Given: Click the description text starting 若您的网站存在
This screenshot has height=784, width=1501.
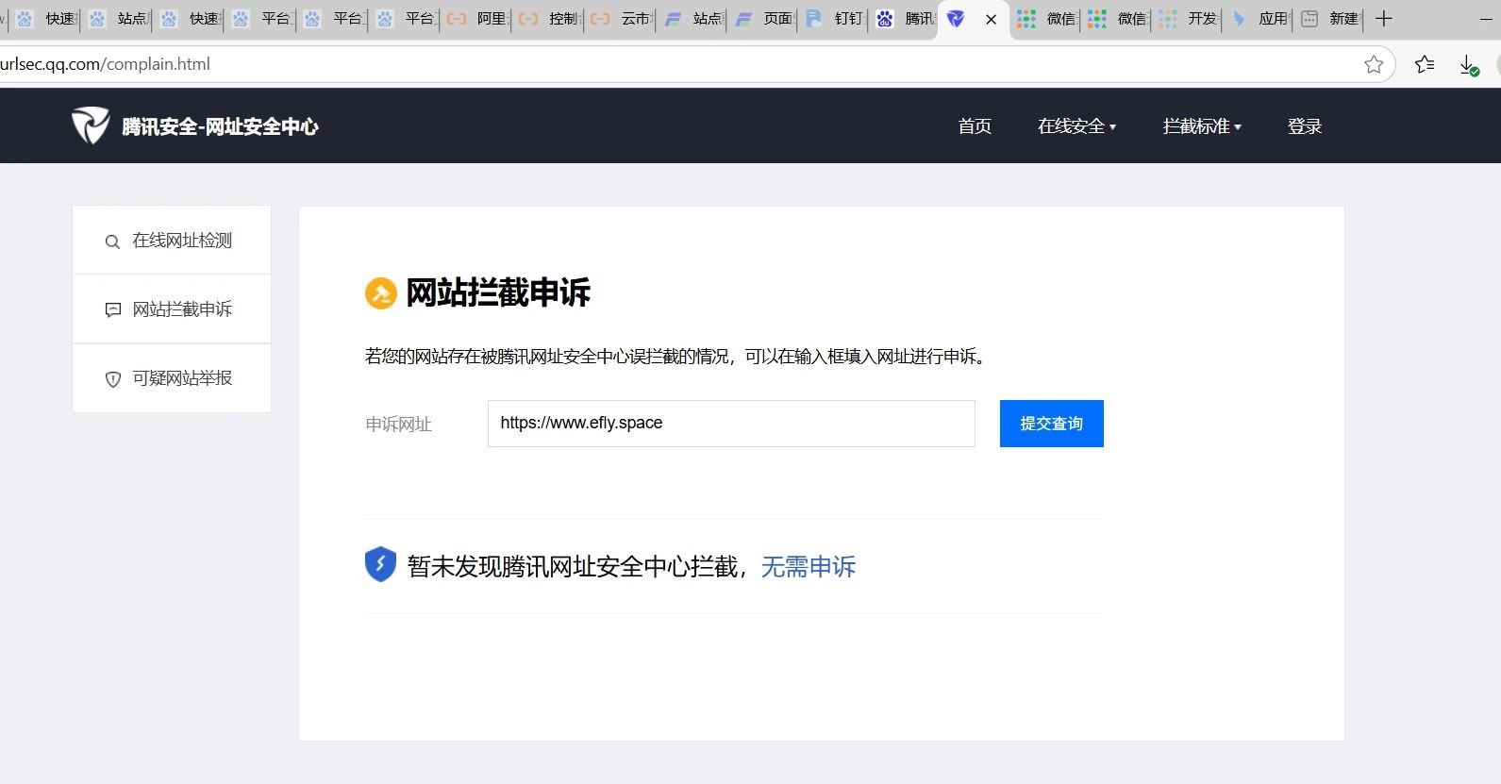Looking at the screenshot, I should (x=675, y=357).
